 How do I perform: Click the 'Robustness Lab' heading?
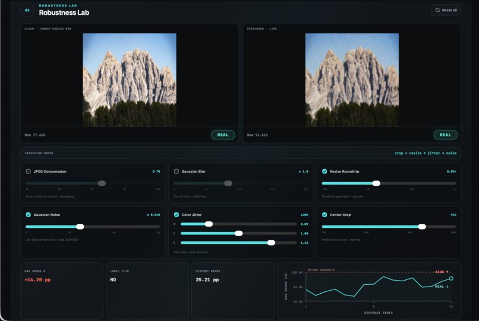tap(64, 13)
